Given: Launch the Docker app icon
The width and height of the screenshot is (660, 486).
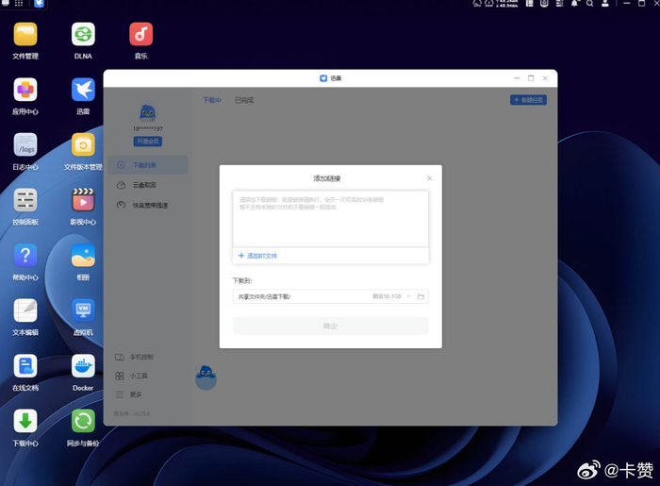Looking at the screenshot, I should (83, 366).
